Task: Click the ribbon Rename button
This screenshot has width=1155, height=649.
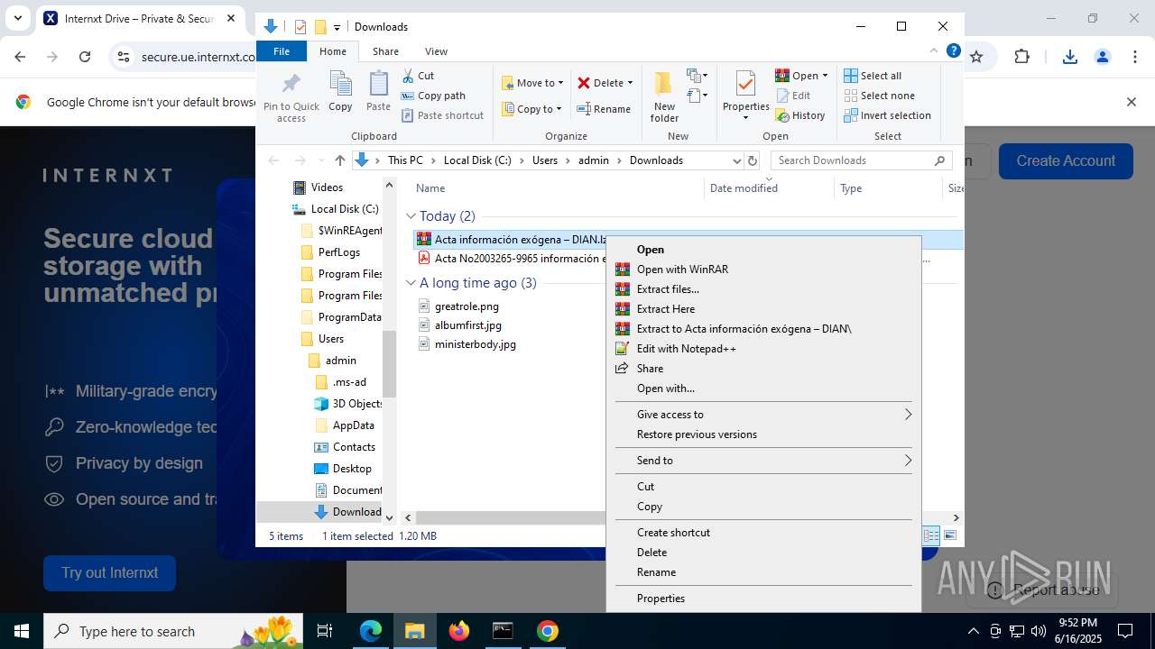Action: point(604,109)
